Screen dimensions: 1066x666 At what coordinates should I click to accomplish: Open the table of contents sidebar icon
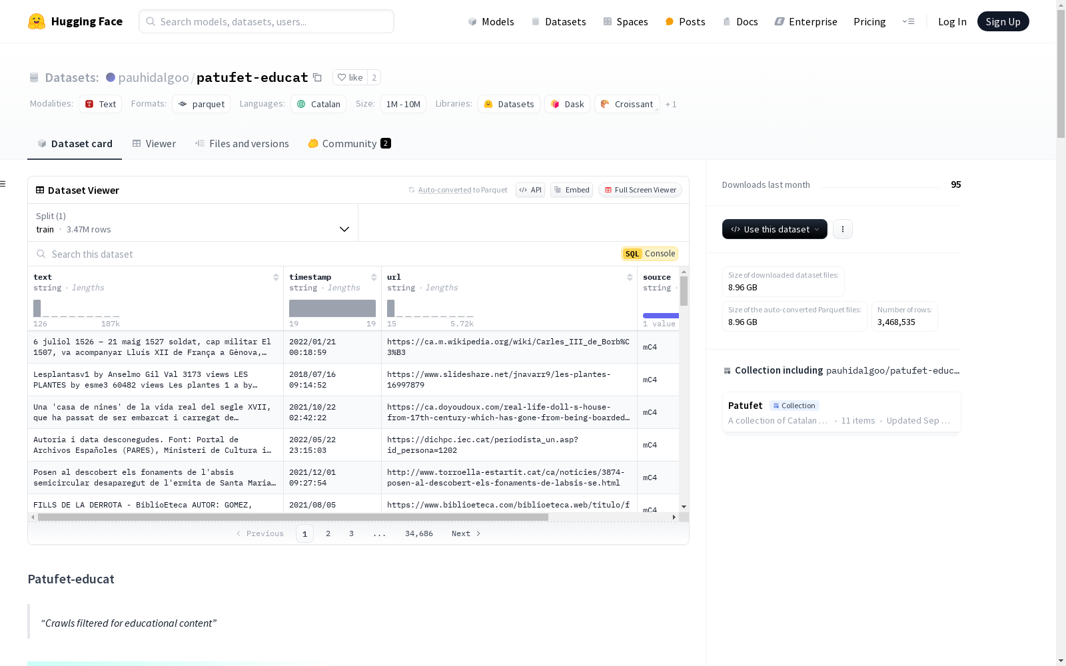pyautogui.click(x=3, y=184)
